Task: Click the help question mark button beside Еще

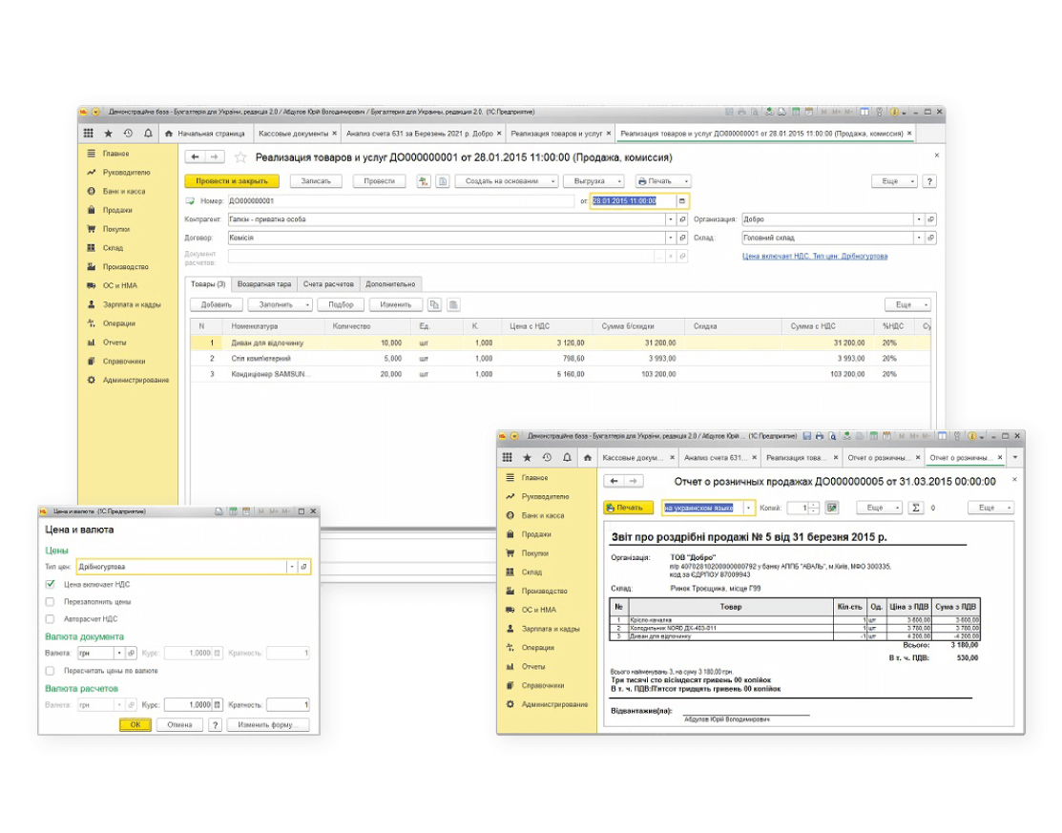Action: click(x=928, y=181)
